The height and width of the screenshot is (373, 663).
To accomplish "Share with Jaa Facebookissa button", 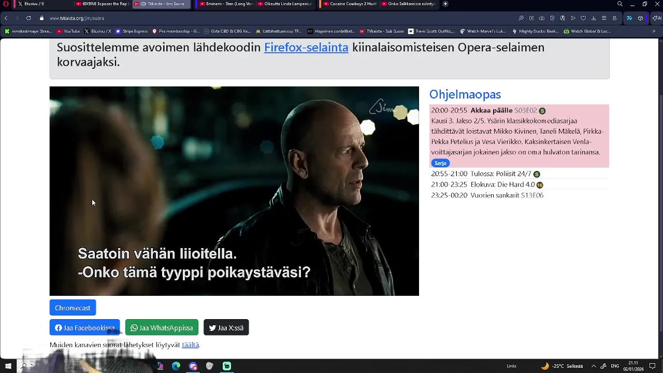I will pos(84,327).
